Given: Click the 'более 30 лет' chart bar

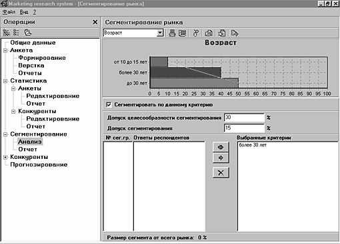Looking at the screenshot, I should 185,72.
